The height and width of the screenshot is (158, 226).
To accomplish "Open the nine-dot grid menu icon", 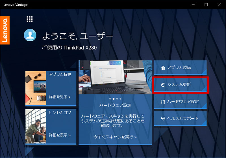I will (30, 19).
